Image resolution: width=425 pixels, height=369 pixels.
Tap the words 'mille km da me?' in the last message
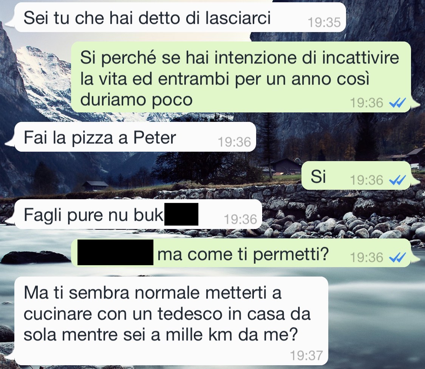pos(232,334)
